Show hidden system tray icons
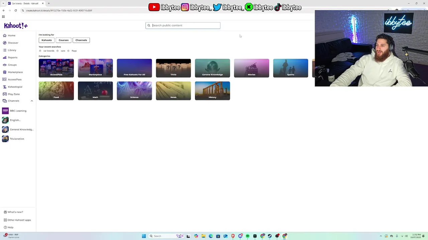The image size is (428, 240). 381,236
